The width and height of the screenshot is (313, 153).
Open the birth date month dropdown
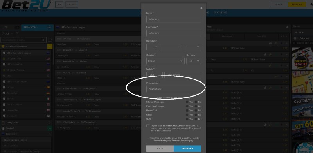[x=172, y=47]
